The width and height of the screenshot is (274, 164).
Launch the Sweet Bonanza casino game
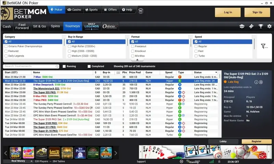point(28,153)
